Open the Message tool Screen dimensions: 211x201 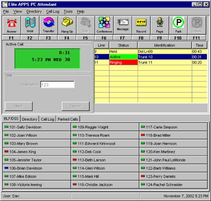point(123,25)
